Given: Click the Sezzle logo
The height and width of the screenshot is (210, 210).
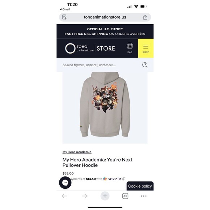Looking at the screenshot, I should click(112, 179).
